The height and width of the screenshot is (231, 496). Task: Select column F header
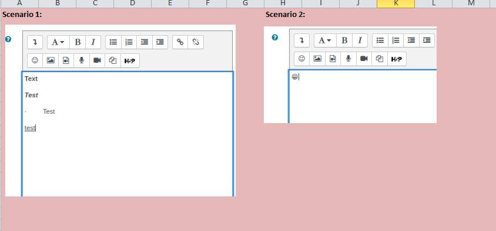[208, 4]
